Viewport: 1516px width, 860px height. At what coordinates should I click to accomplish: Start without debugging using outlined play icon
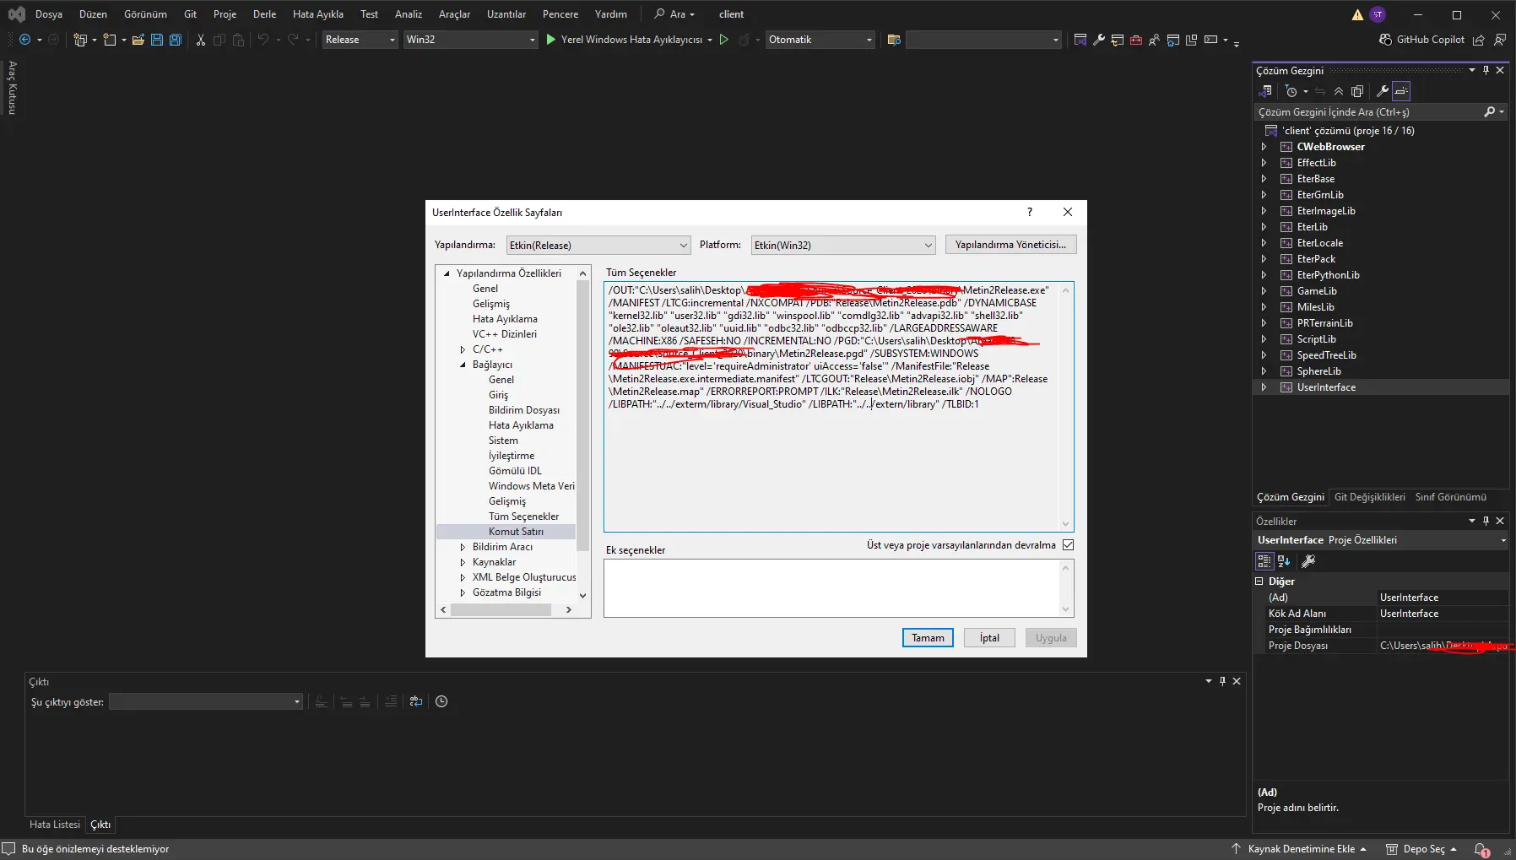(724, 40)
